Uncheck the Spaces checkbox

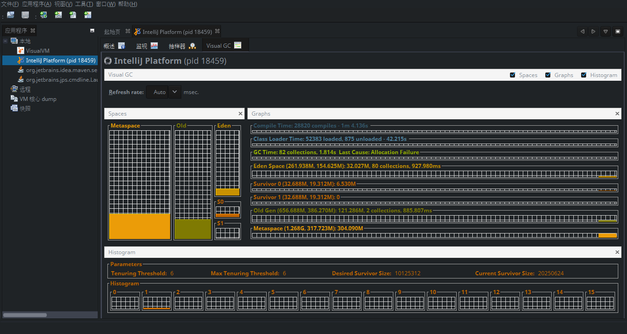point(513,75)
